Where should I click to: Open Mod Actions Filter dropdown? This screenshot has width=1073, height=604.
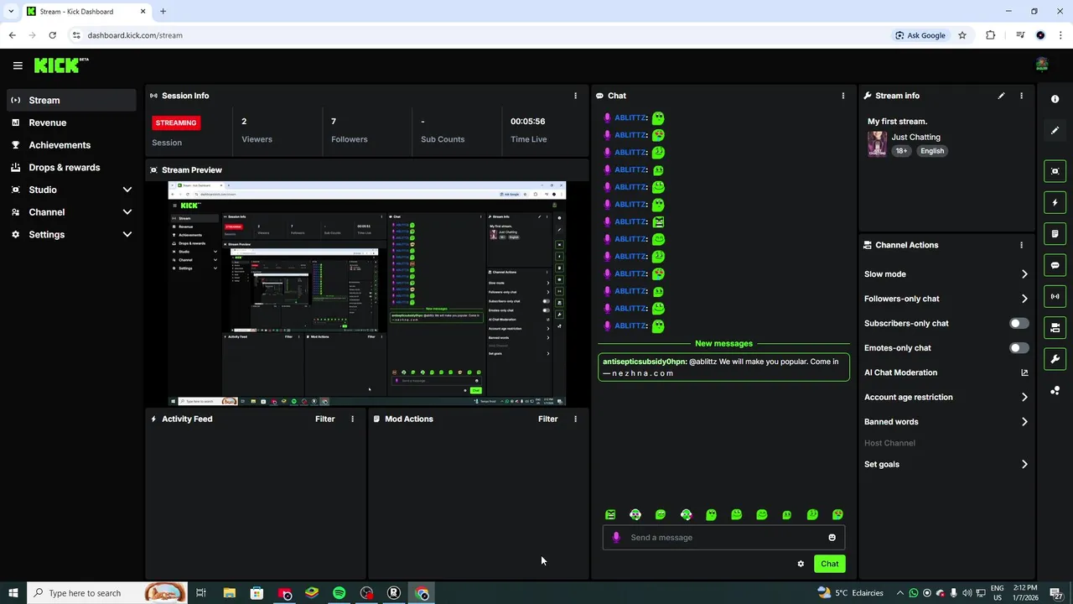pyautogui.click(x=547, y=419)
